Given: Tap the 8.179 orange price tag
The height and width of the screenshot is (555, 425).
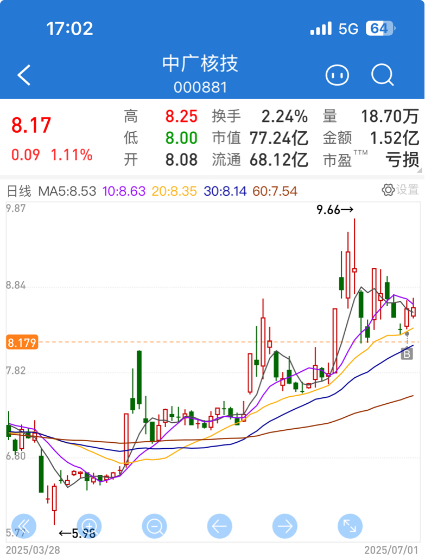Looking at the screenshot, I should click(22, 343).
